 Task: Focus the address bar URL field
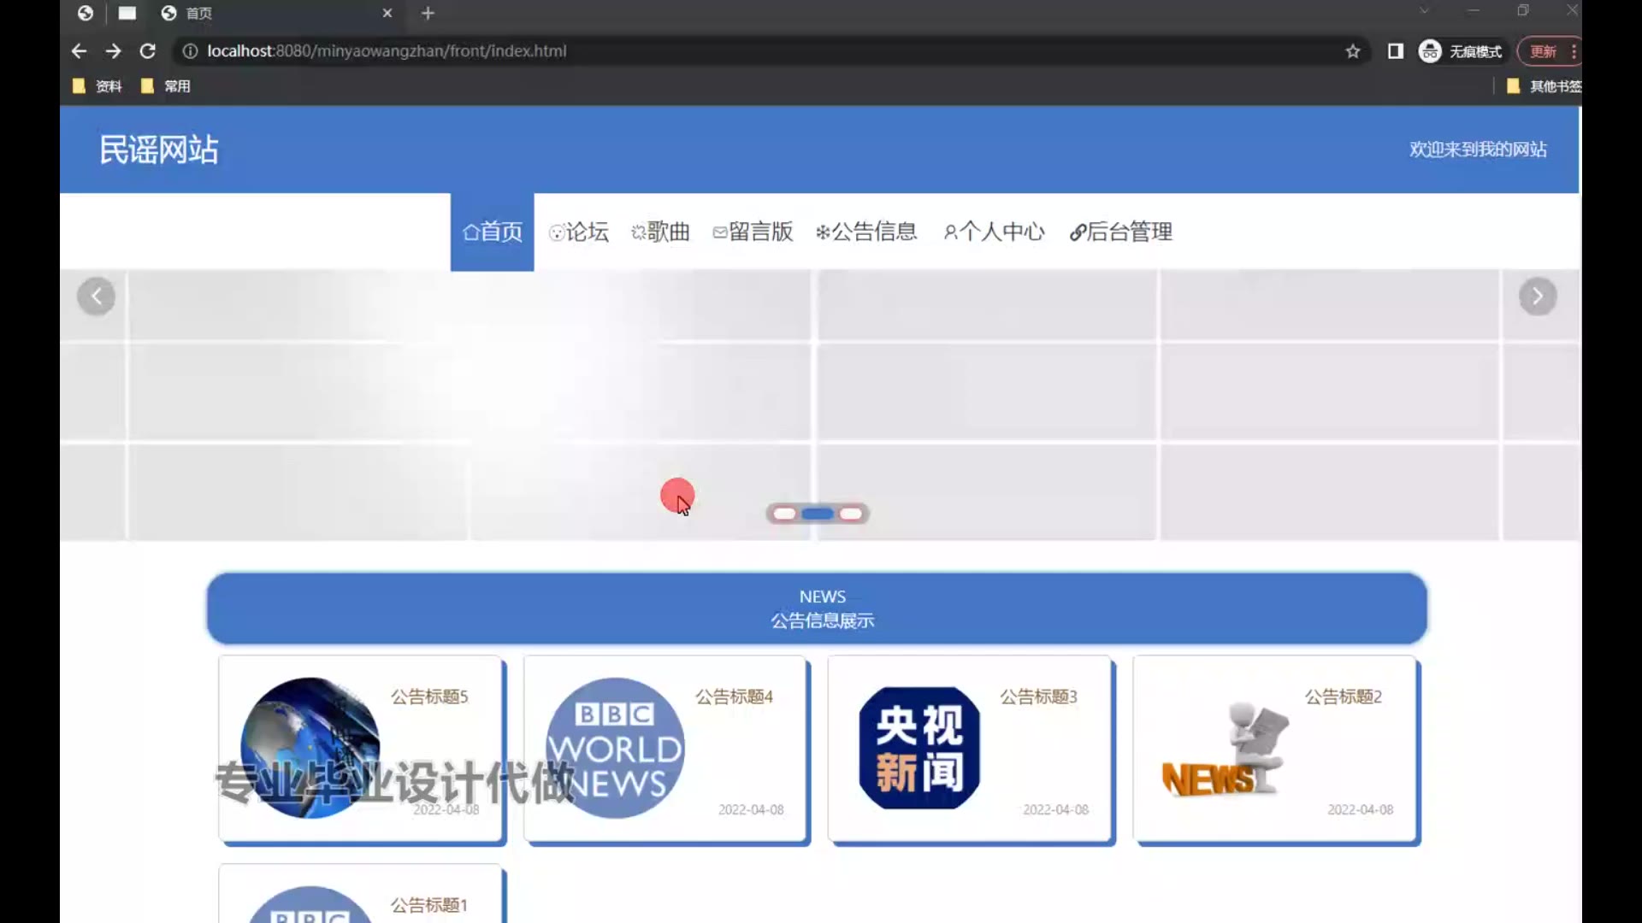(x=770, y=51)
